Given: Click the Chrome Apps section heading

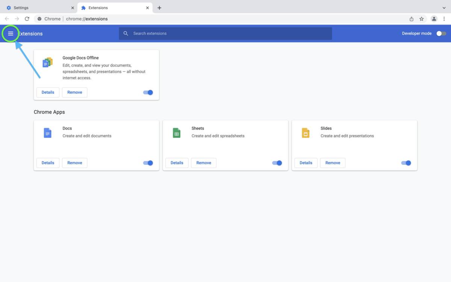Looking at the screenshot, I should [49, 112].
